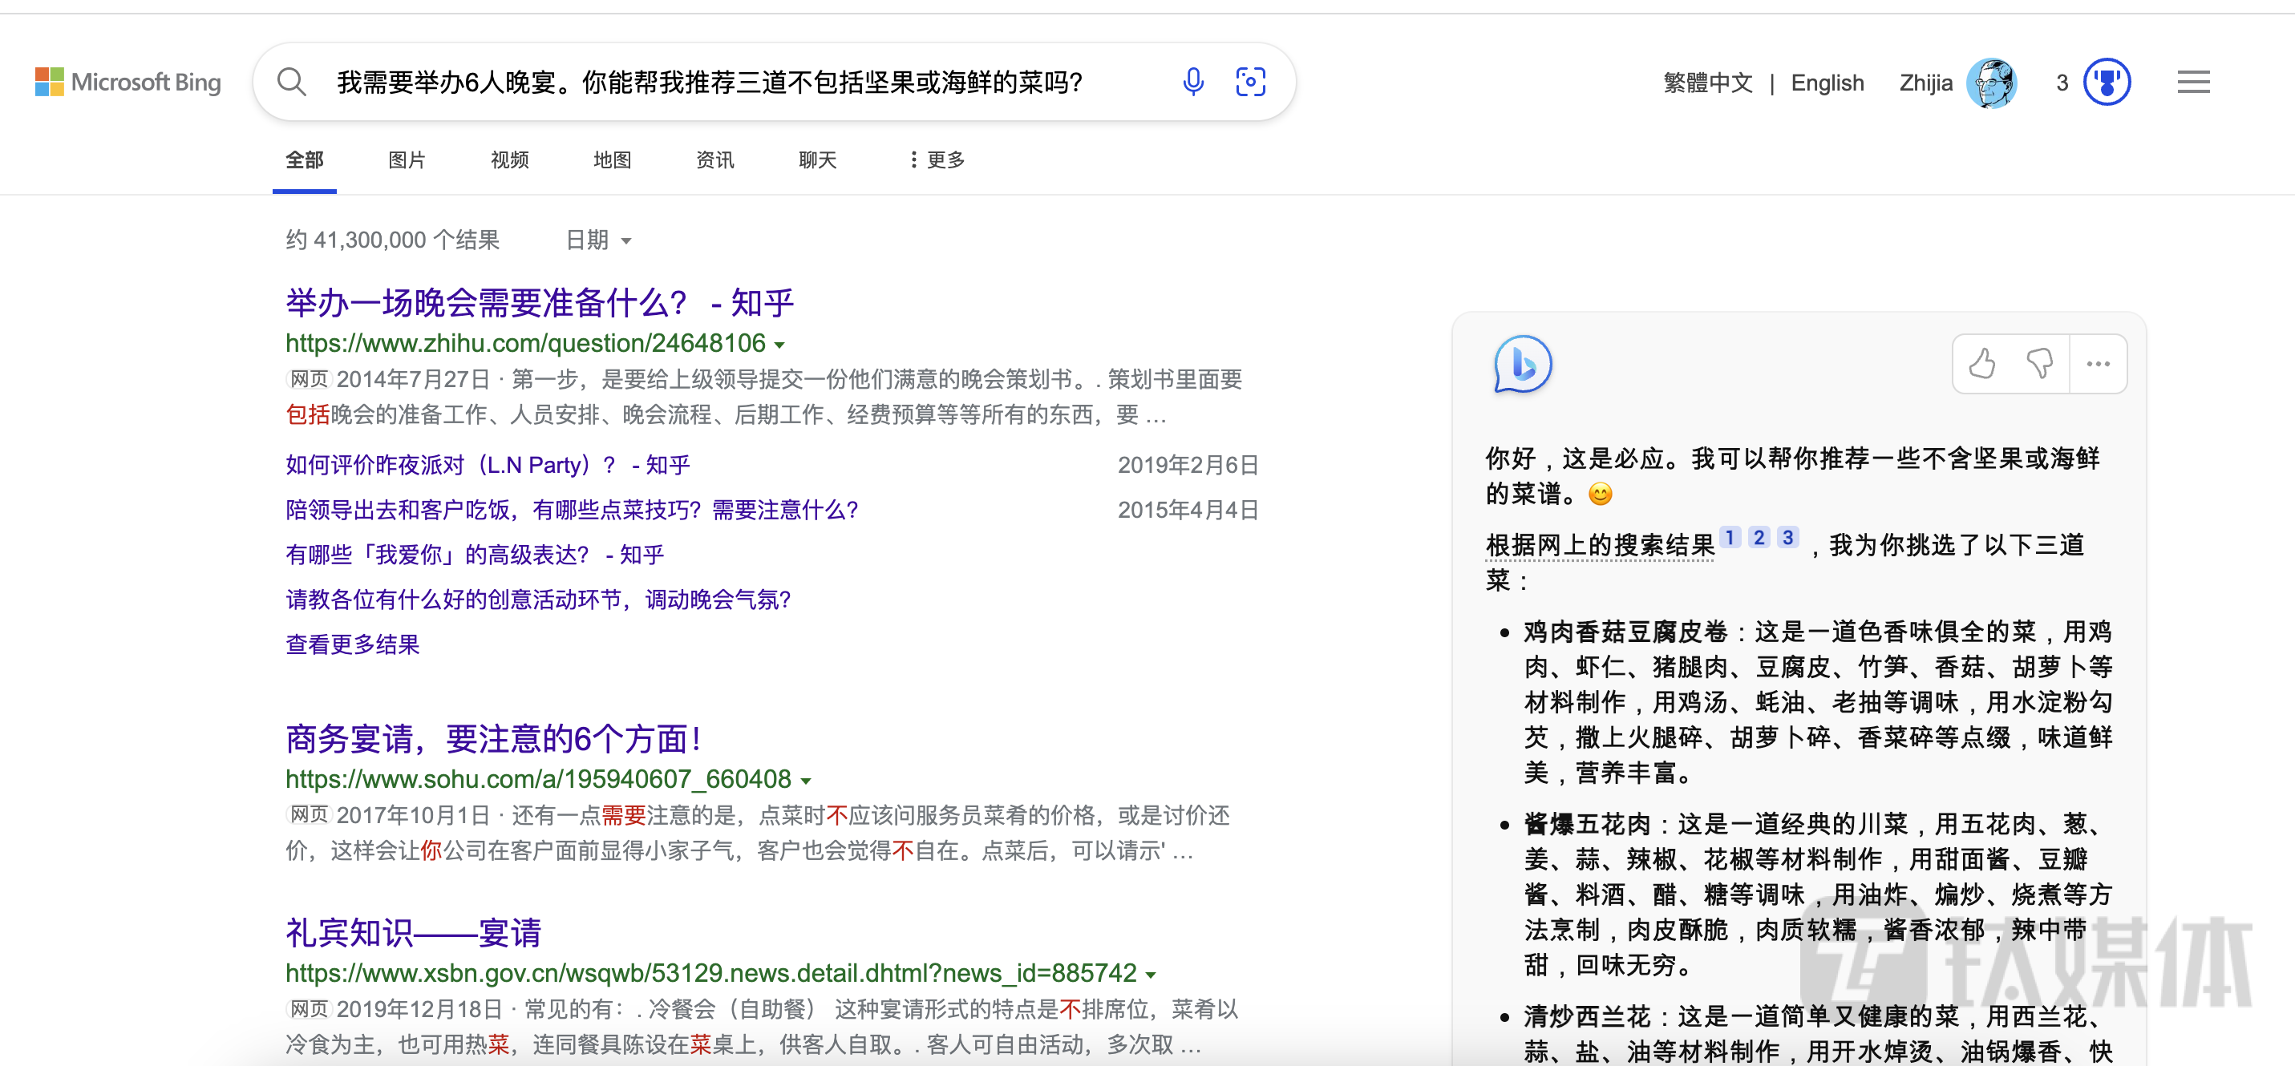Click the thumbs down feedback icon
Viewport: 2295px width, 1066px height.
pyautogui.click(x=2039, y=363)
